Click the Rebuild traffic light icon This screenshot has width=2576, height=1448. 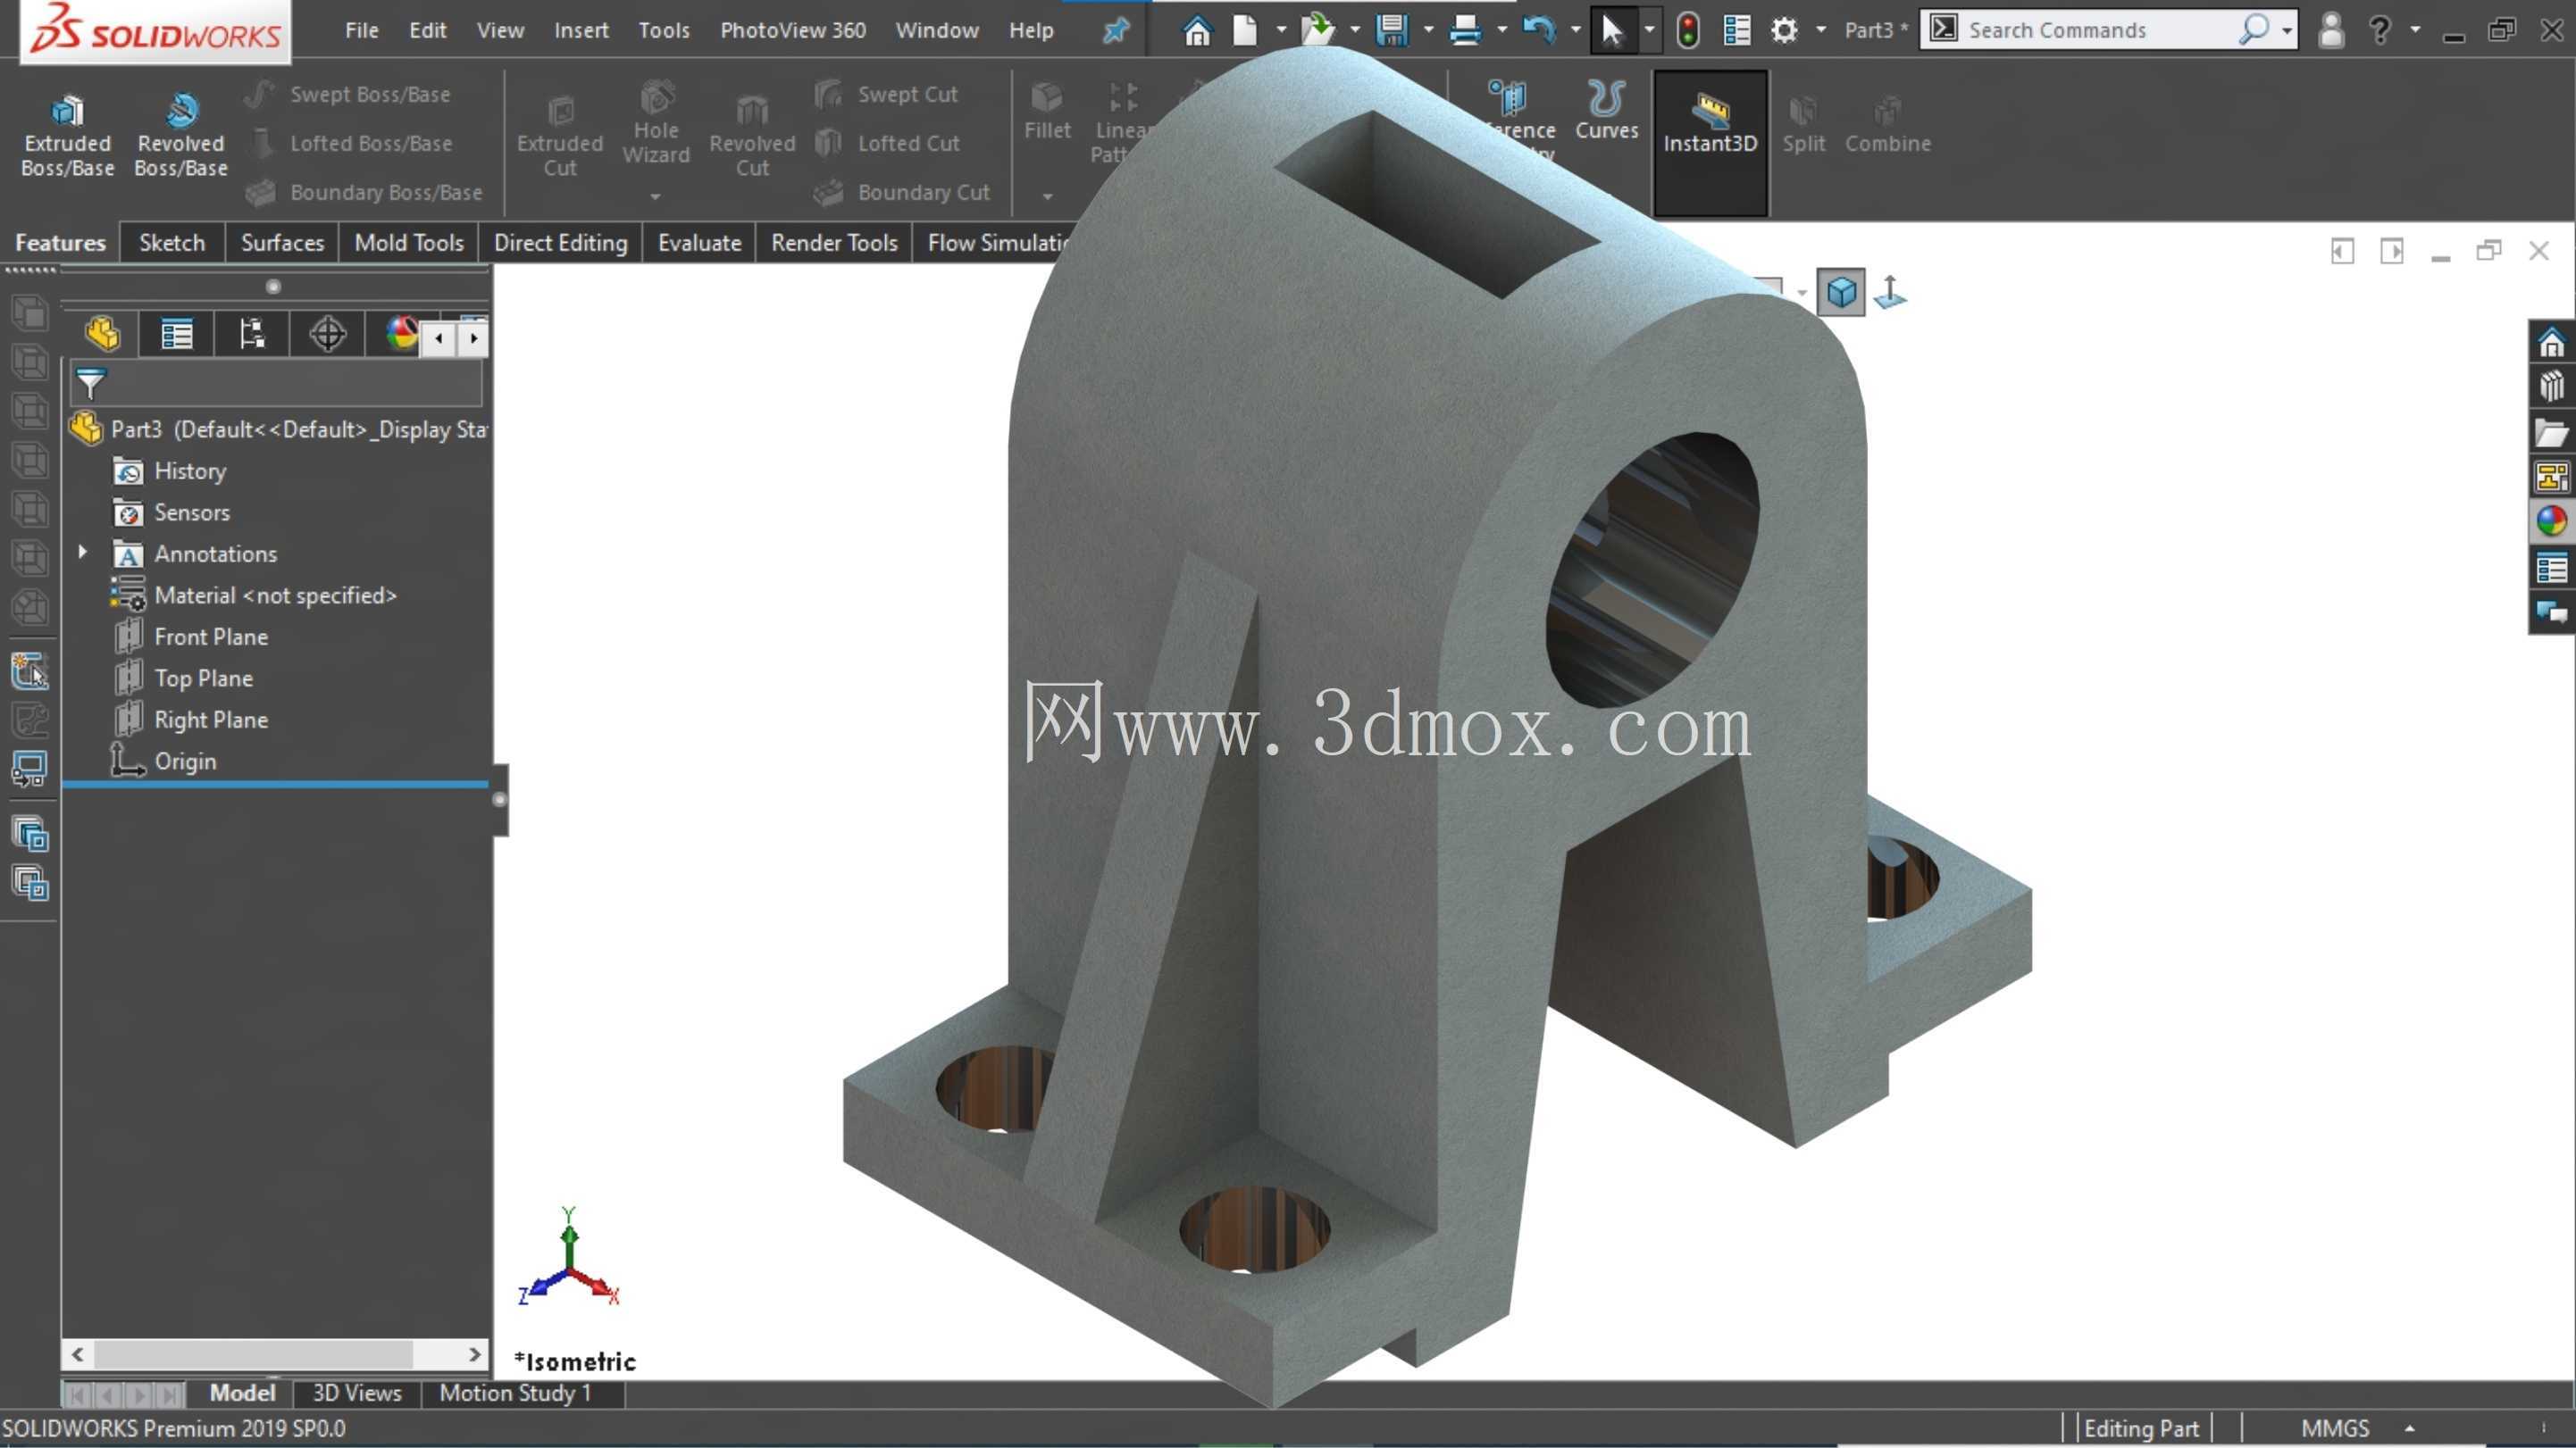(1688, 30)
